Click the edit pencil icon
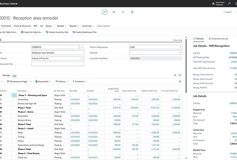This screenshot has width=237, height=160. pos(105,12)
